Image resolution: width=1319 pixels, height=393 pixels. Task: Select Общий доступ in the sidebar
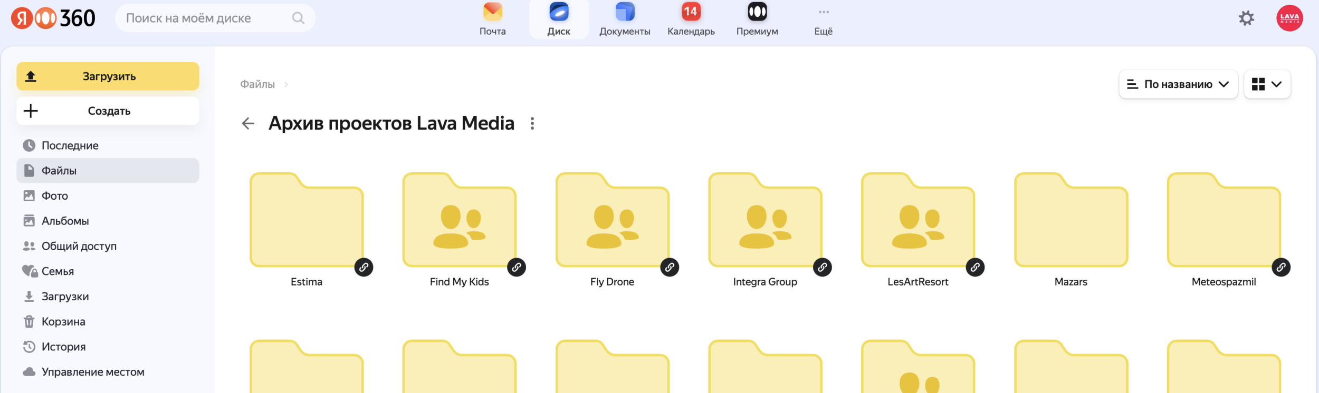tap(79, 246)
